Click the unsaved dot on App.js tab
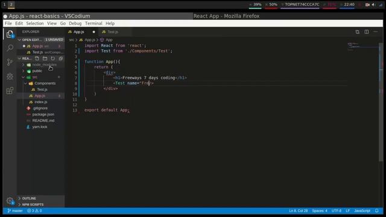 tap(94, 32)
